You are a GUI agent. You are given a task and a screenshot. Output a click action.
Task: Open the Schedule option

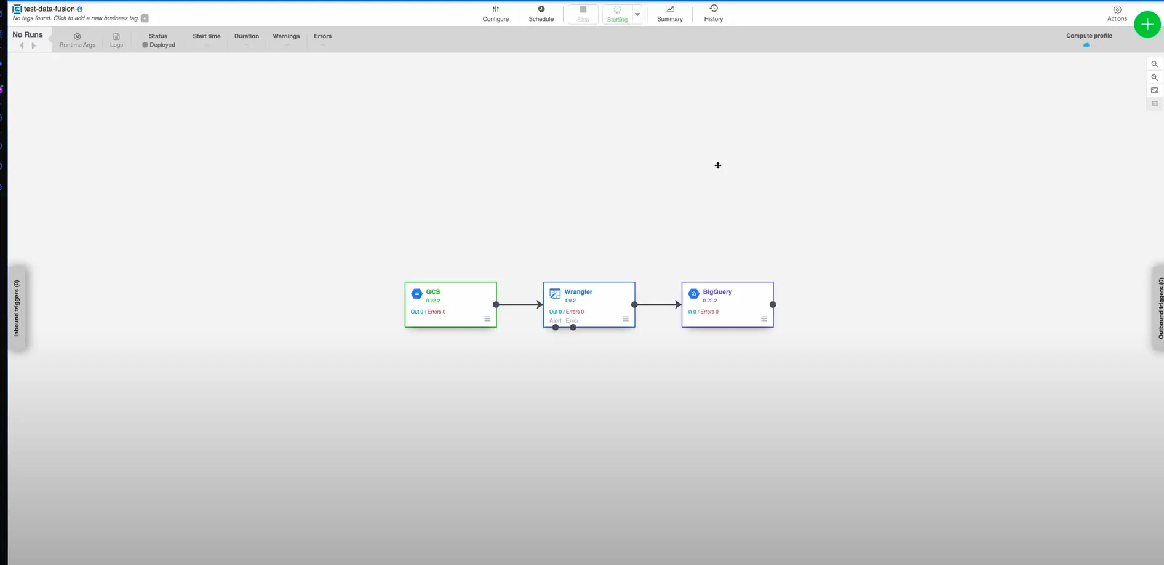pos(541,14)
